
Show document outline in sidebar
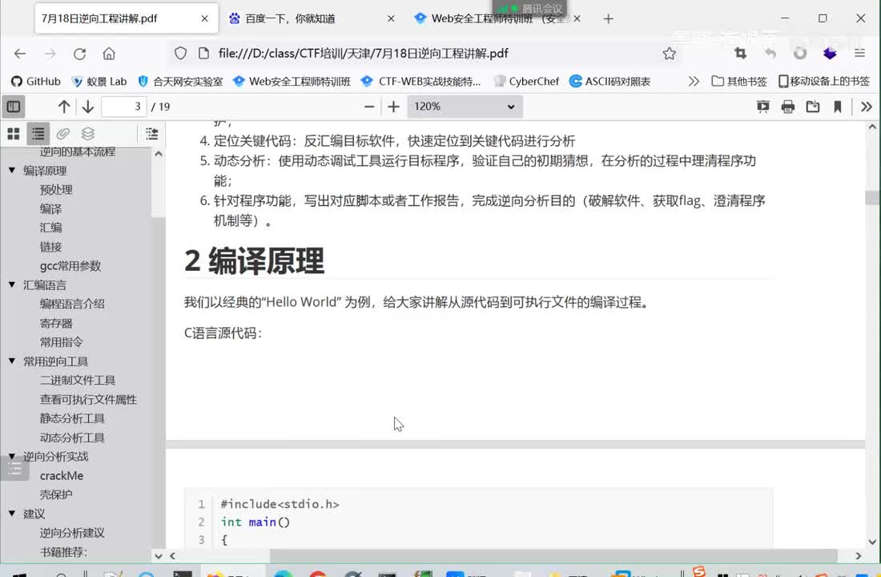[x=38, y=133]
